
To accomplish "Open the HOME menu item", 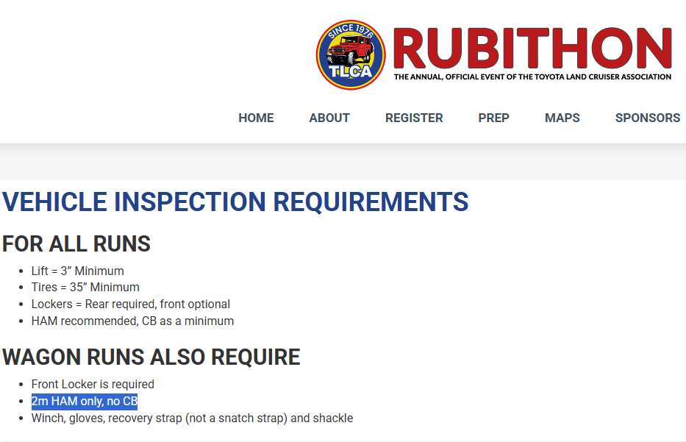I will tap(256, 118).
